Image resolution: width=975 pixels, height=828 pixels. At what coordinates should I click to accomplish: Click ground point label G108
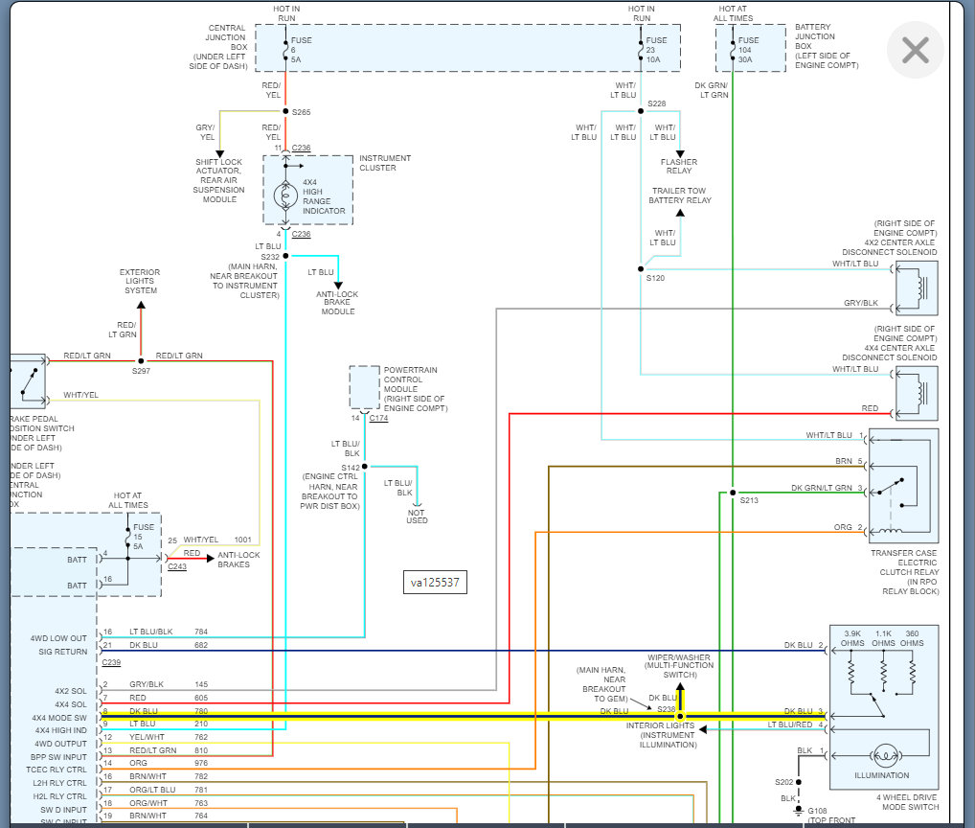pyautogui.click(x=817, y=811)
